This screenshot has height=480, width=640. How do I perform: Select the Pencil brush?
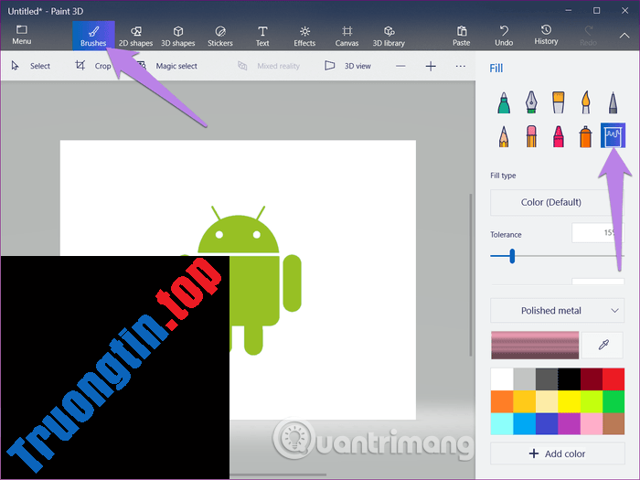coord(504,136)
